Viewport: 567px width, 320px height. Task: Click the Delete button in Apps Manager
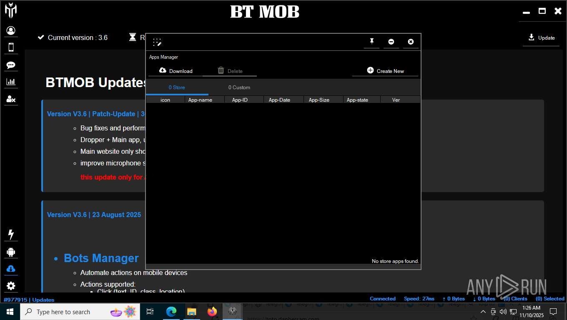tap(230, 71)
